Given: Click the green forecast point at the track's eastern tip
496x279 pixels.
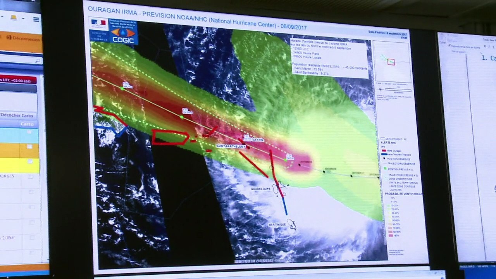Looking at the screenshot, I should point(285,159).
